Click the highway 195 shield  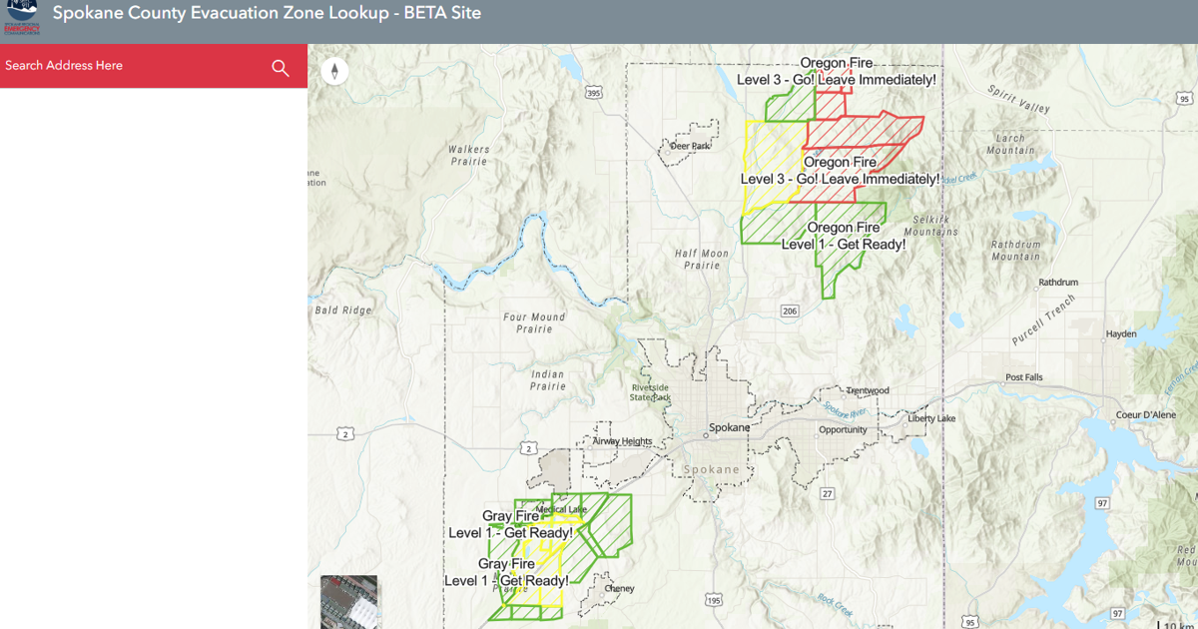coord(713,600)
